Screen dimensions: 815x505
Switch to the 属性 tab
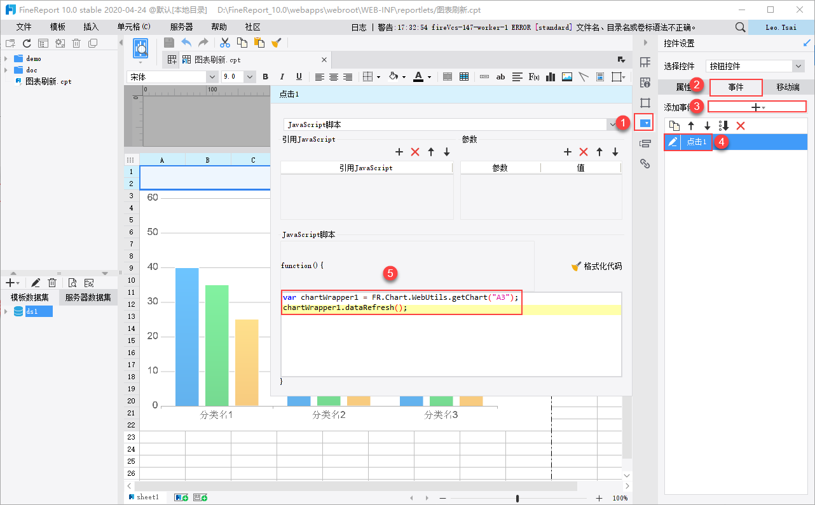683,87
